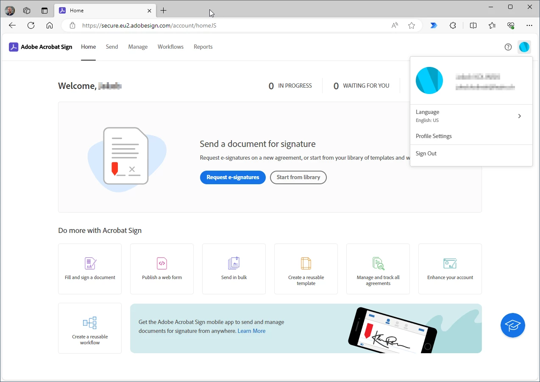Go to the browser Home icon
The height and width of the screenshot is (382, 540).
coord(50,25)
